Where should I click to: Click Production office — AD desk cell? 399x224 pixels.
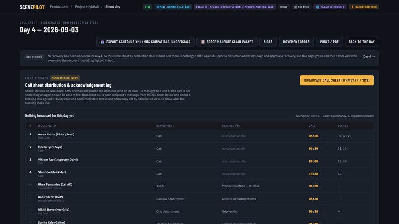coord(241,186)
